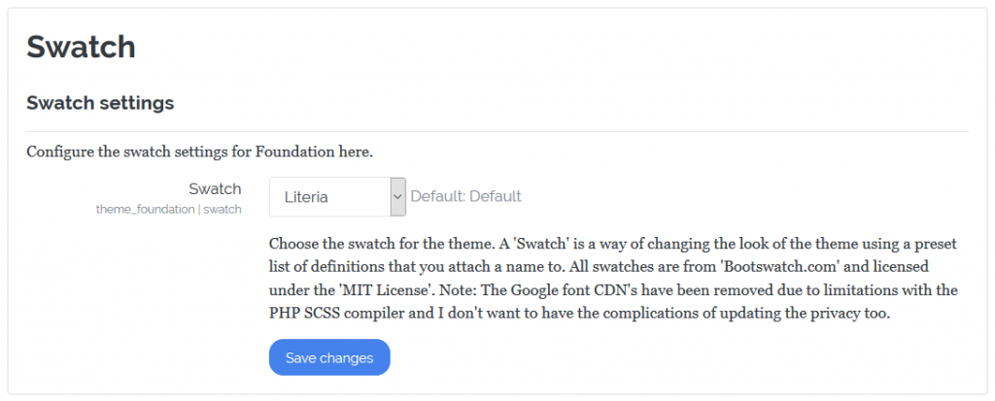Click the Save changes button
995x401 pixels.
click(329, 357)
